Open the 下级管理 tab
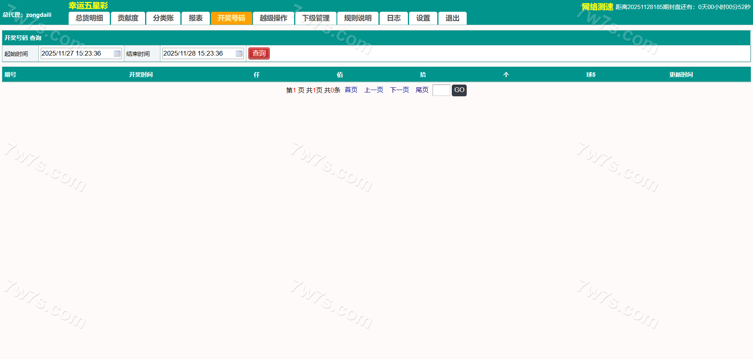The image size is (753, 359). [x=316, y=18]
